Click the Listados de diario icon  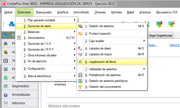tap(80, 48)
